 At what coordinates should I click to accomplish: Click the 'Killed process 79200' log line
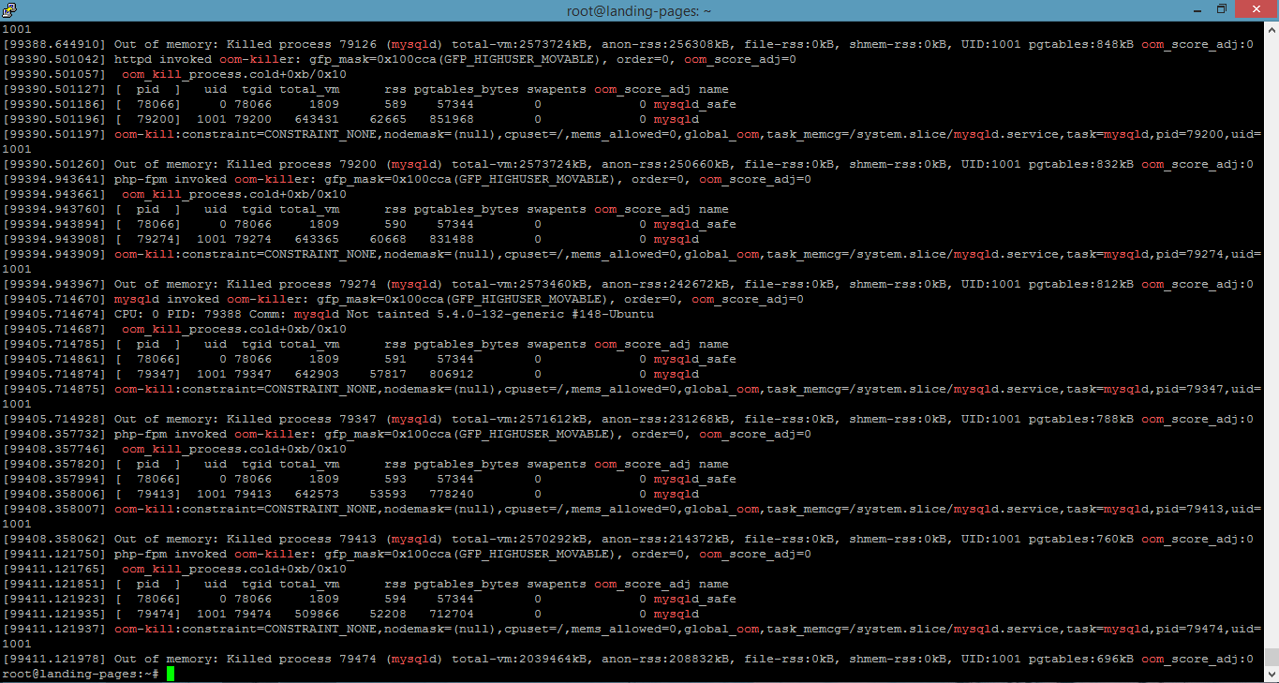click(x=628, y=164)
